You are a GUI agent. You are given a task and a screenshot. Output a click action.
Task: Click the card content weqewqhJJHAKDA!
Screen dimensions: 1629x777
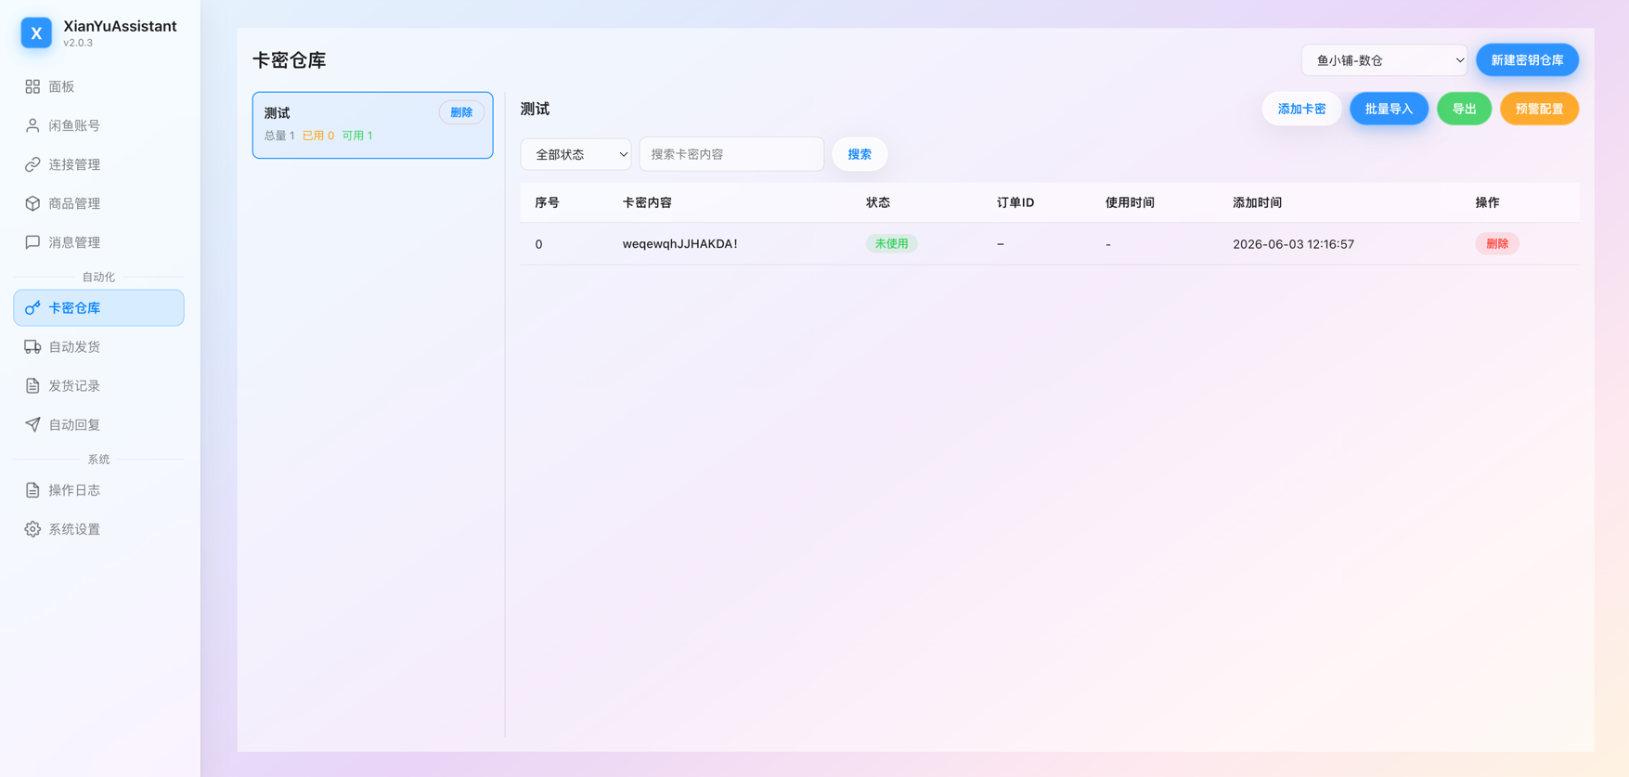click(679, 243)
